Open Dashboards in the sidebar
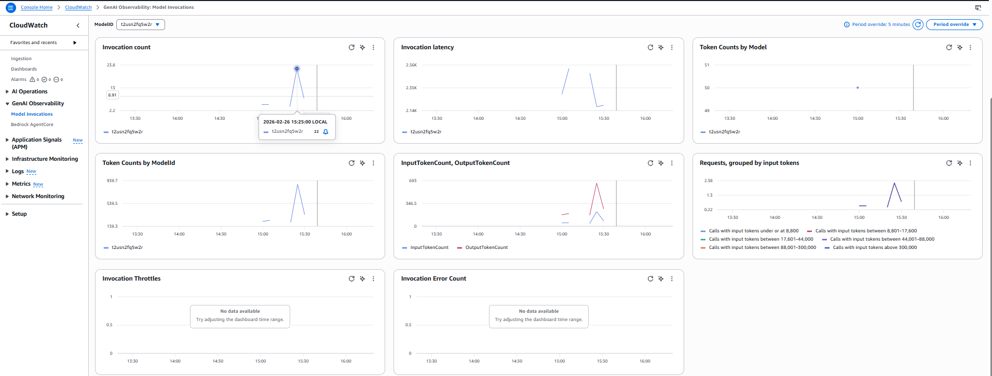The height and width of the screenshot is (376, 992). pos(24,69)
